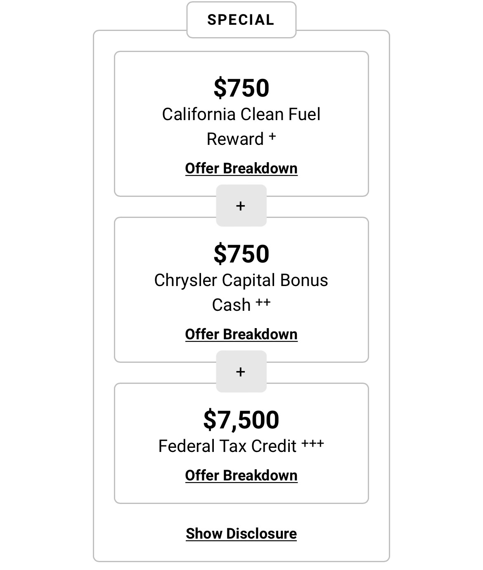Click the triple plus footnote after Federal Tax Credit
Image resolution: width=483 pixels, height=570 pixels.
pyautogui.click(x=313, y=444)
